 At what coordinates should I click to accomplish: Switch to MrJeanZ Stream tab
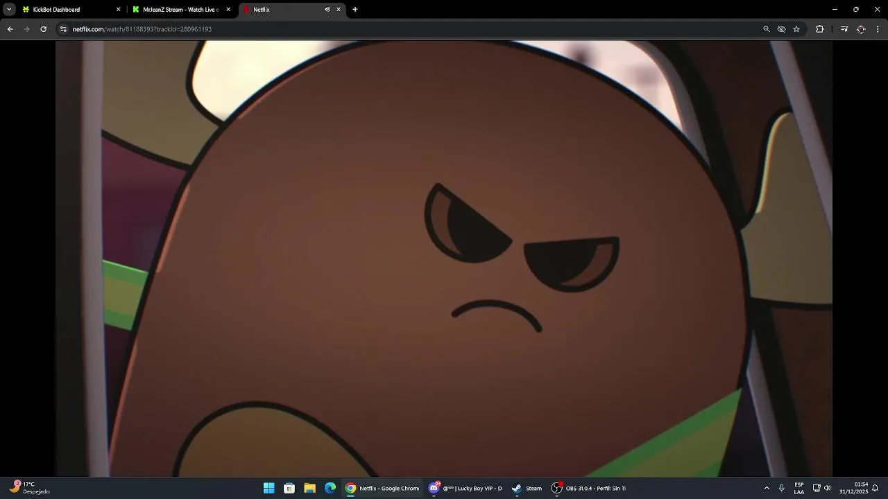[x=182, y=10]
